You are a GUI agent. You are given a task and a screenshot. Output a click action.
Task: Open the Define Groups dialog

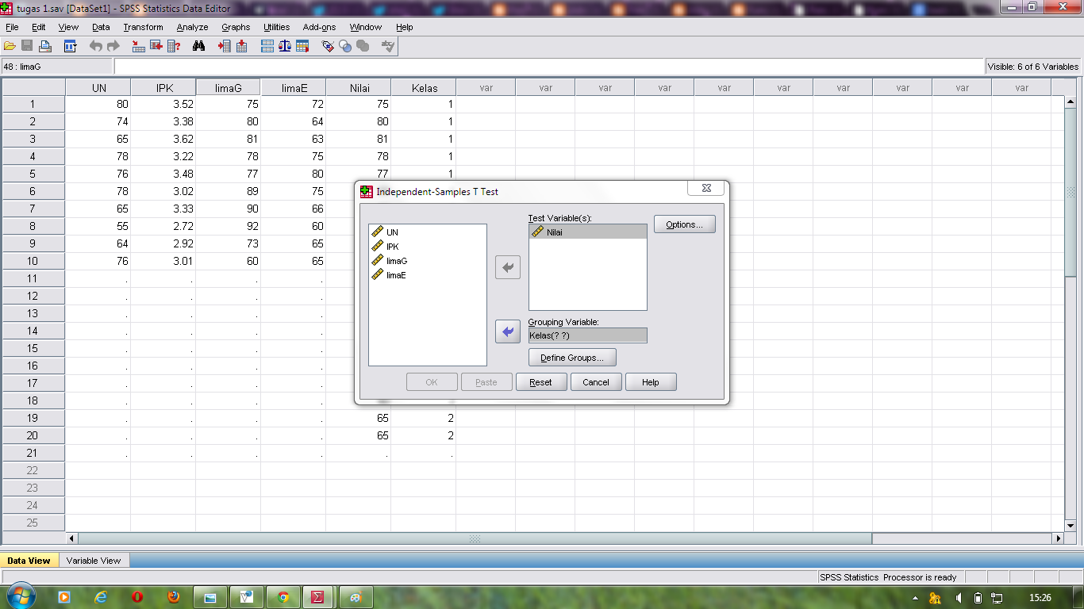[571, 357]
